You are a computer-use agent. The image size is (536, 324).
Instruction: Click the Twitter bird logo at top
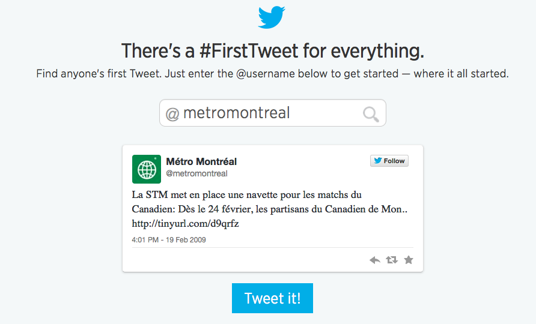tap(271, 17)
